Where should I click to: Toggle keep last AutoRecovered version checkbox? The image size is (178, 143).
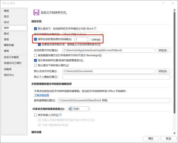[x=39, y=45]
